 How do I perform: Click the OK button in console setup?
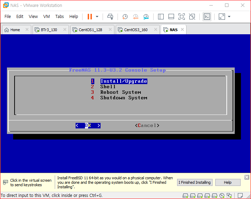tap(88, 126)
